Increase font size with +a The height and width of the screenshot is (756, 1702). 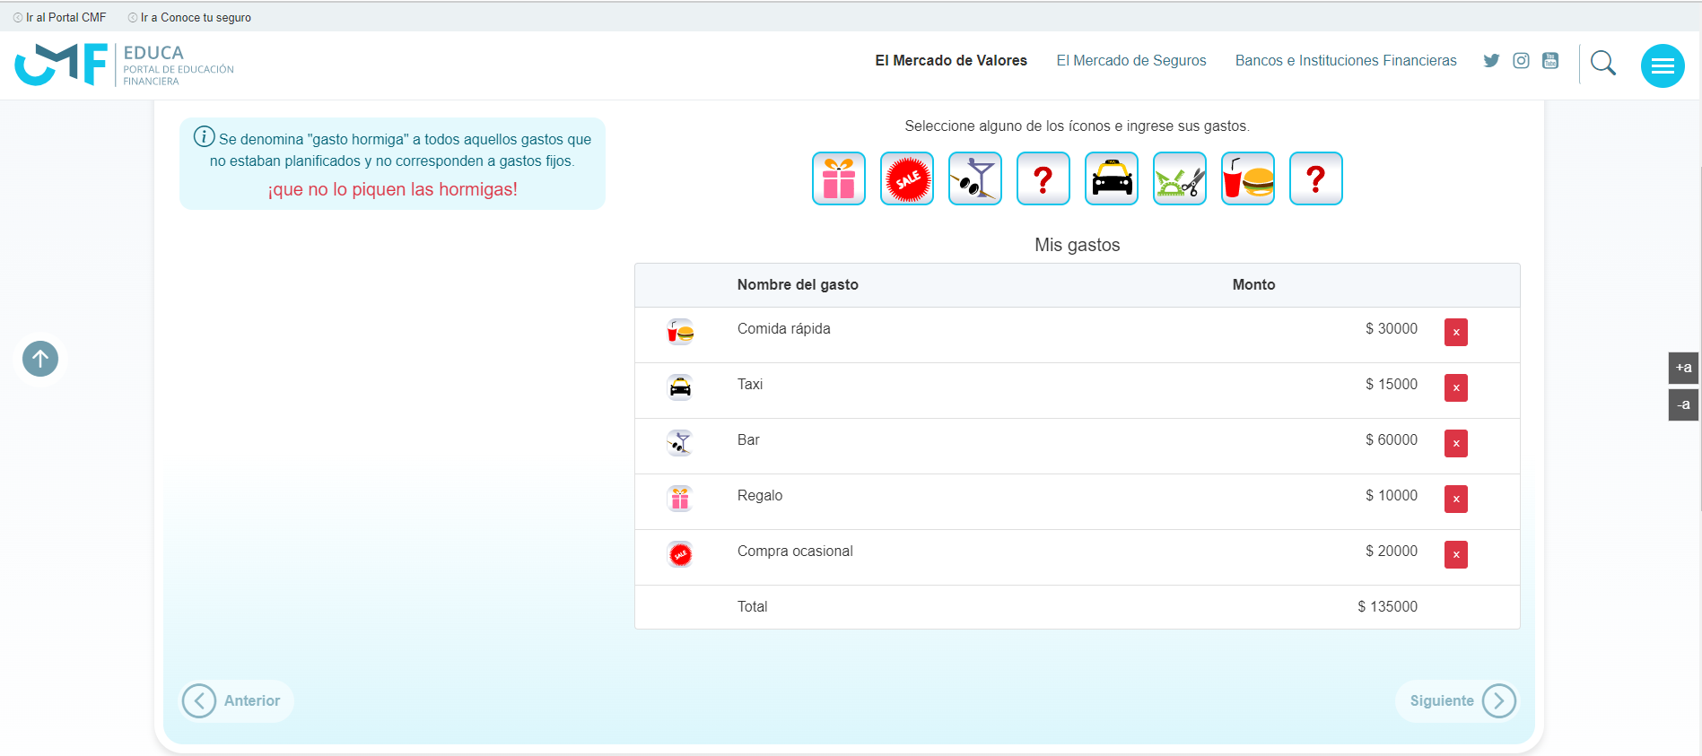(1683, 368)
